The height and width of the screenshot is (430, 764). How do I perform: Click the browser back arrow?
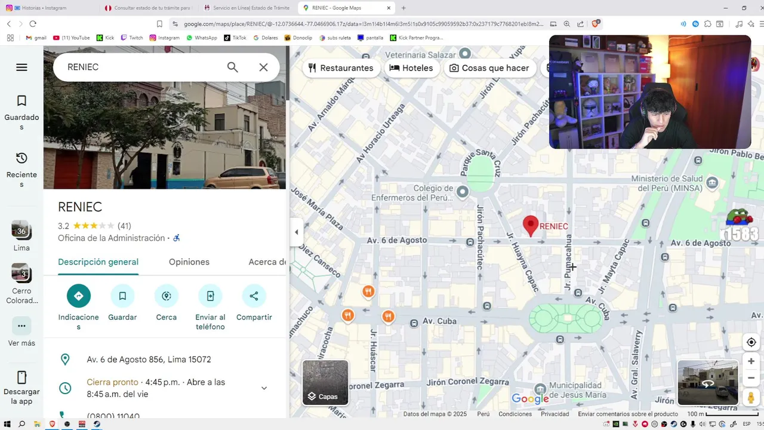(9, 24)
